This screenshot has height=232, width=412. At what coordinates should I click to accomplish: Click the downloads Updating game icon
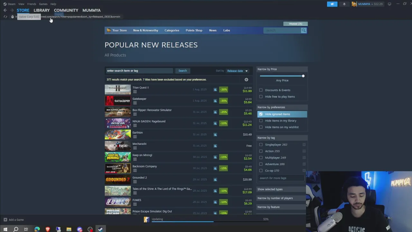point(146,219)
